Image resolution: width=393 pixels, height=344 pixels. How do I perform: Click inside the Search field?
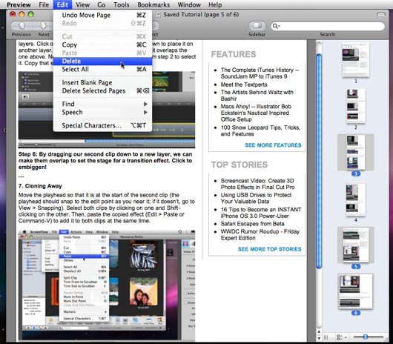tap(328, 26)
